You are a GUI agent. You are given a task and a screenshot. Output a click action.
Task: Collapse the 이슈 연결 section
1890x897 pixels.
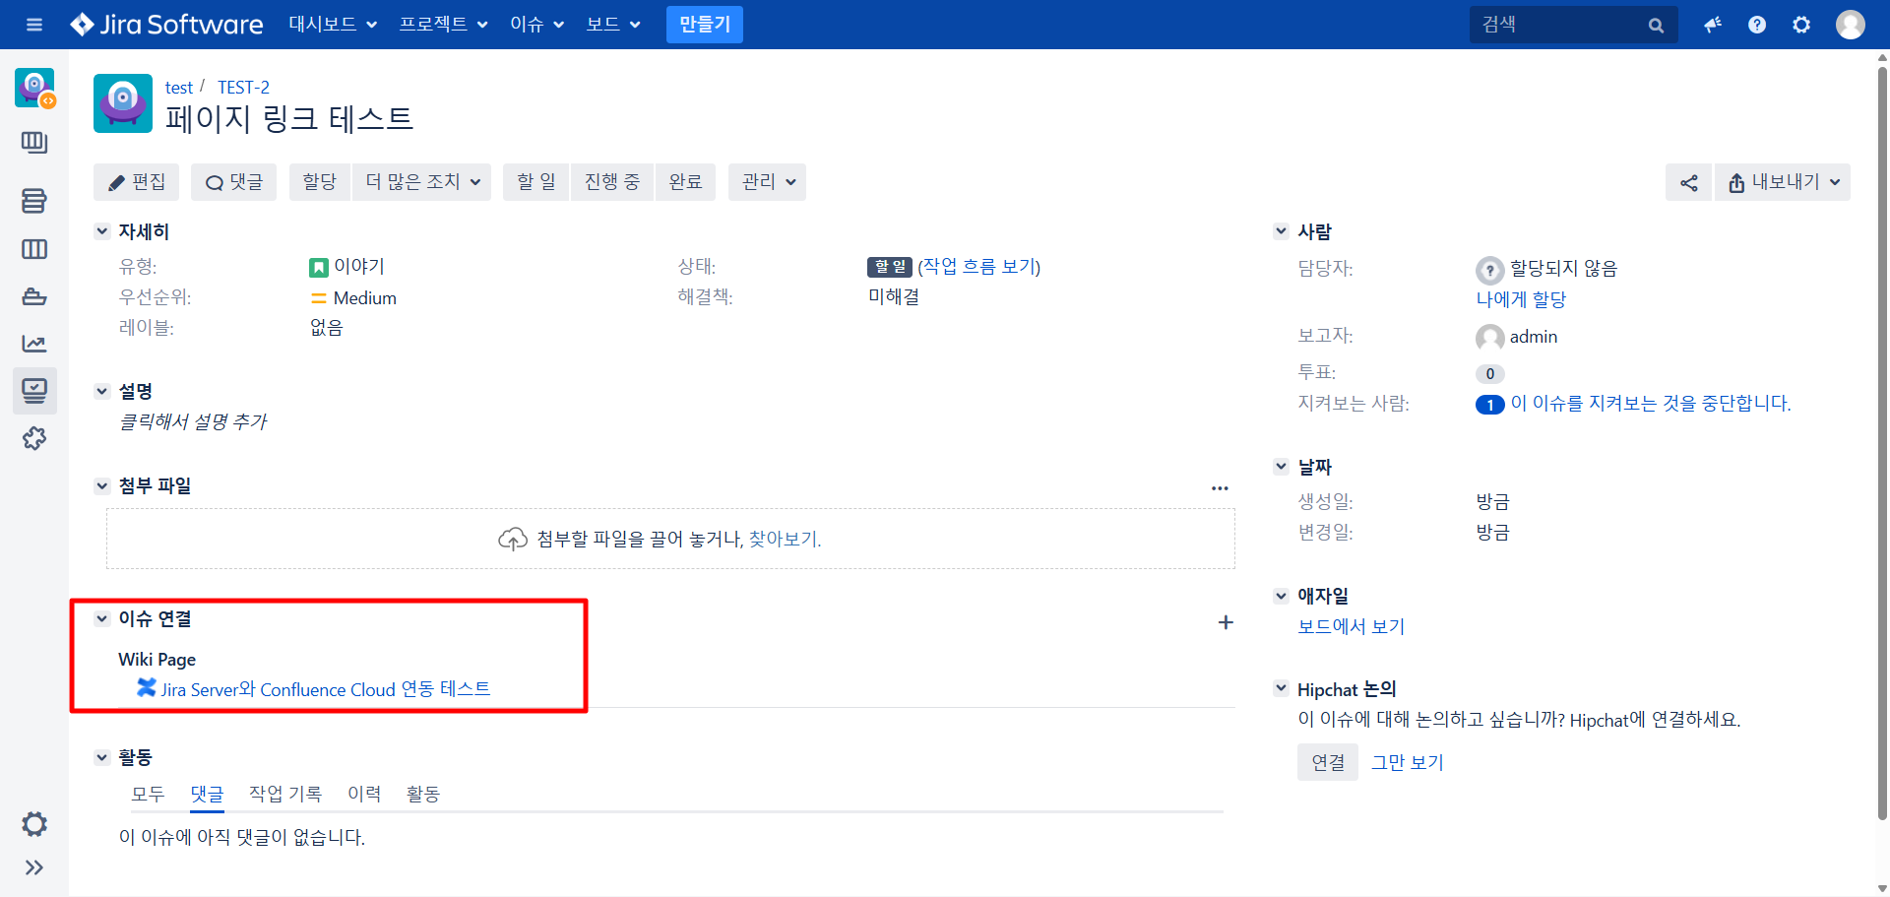click(x=102, y=618)
